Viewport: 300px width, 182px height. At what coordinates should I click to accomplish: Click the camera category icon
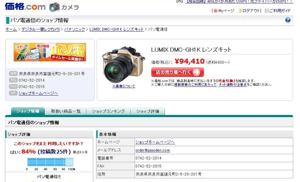tap(55, 7)
